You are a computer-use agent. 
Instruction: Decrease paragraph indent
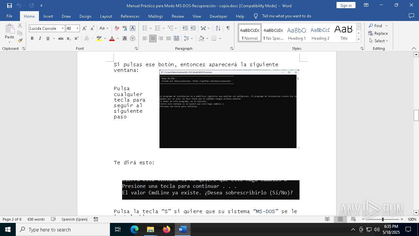coord(185,29)
